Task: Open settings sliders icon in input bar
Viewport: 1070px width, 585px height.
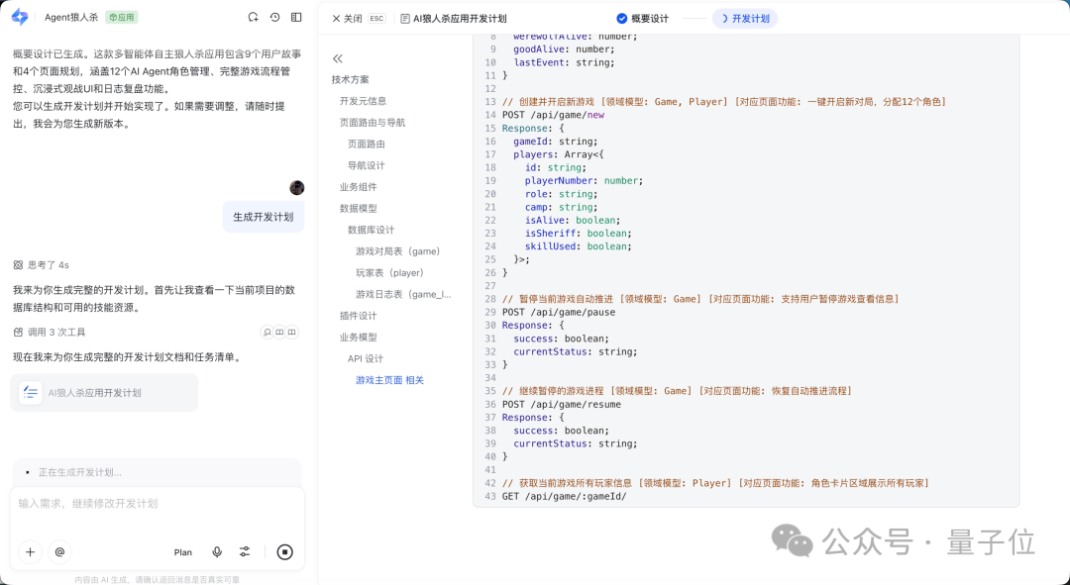Action: [x=245, y=552]
